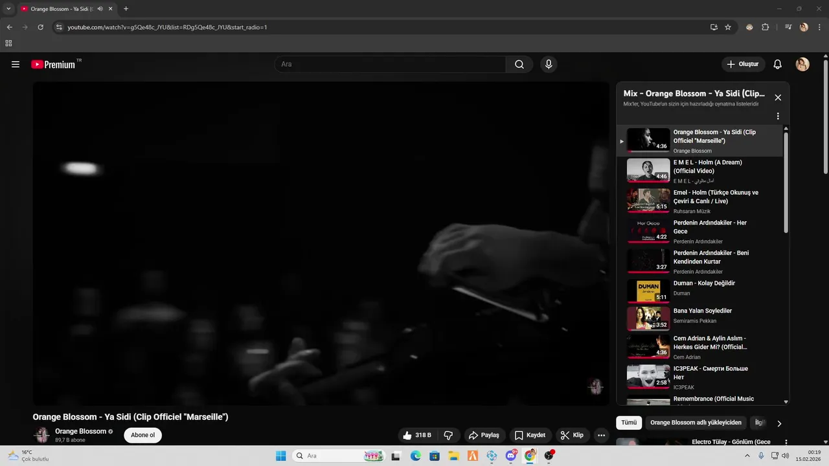The image size is (829, 466).
Task: Close the Mix playlist panel
Action: click(778, 98)
